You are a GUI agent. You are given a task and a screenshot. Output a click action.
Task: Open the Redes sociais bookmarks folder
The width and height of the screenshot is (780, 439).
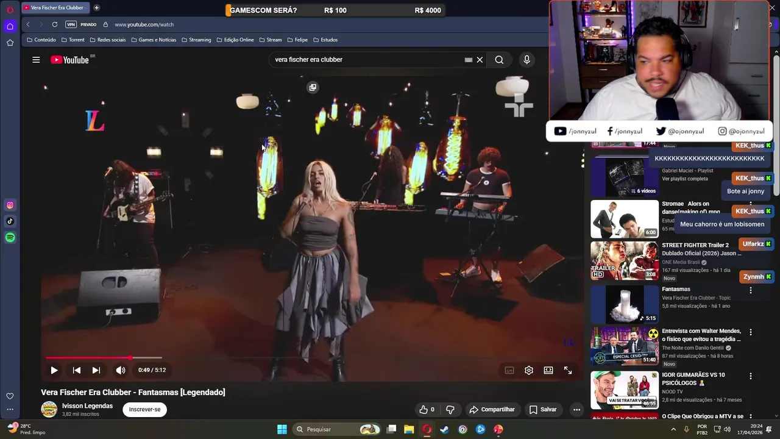coord(108,40)
